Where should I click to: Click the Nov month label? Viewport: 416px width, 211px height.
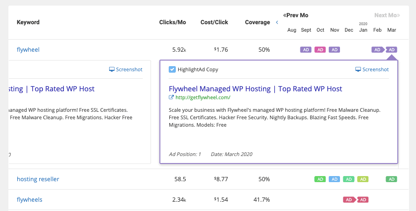point(334,30)
